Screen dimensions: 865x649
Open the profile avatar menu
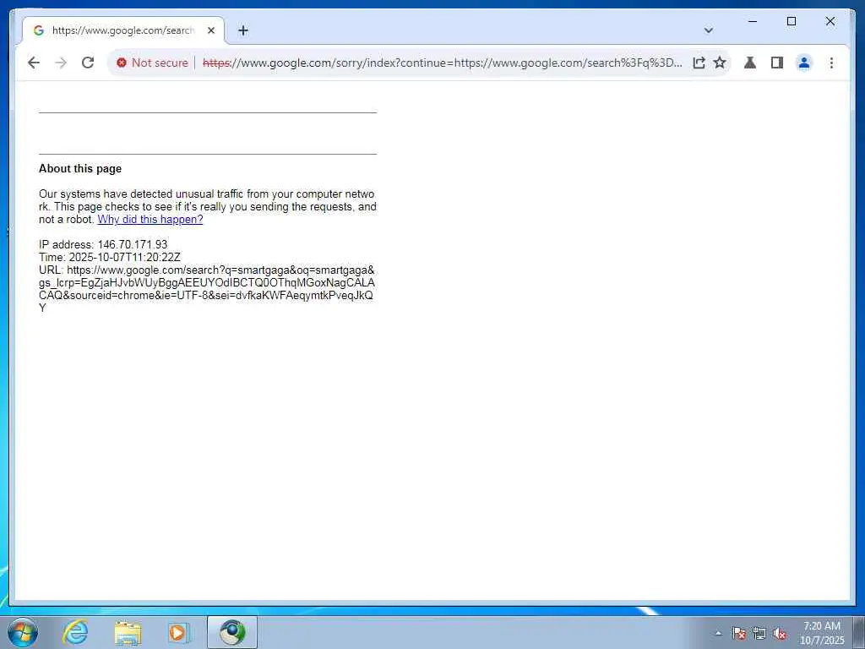[804, 63]
